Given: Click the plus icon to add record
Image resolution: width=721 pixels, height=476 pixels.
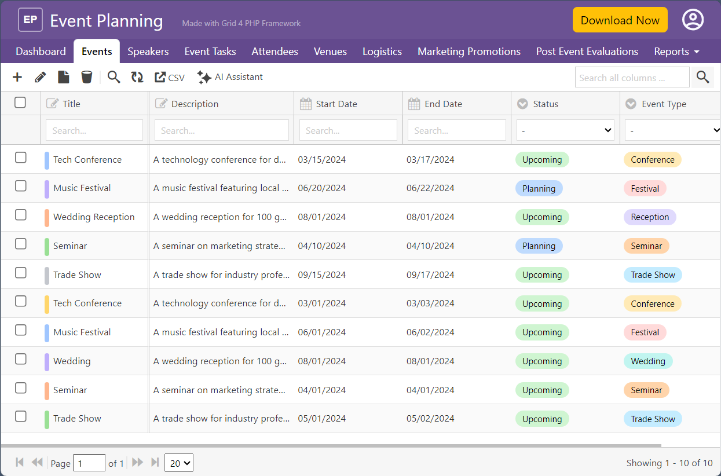Looking at the screenshot, I should pos(17,77).
